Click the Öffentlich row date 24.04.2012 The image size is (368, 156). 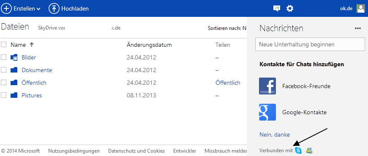142,83
